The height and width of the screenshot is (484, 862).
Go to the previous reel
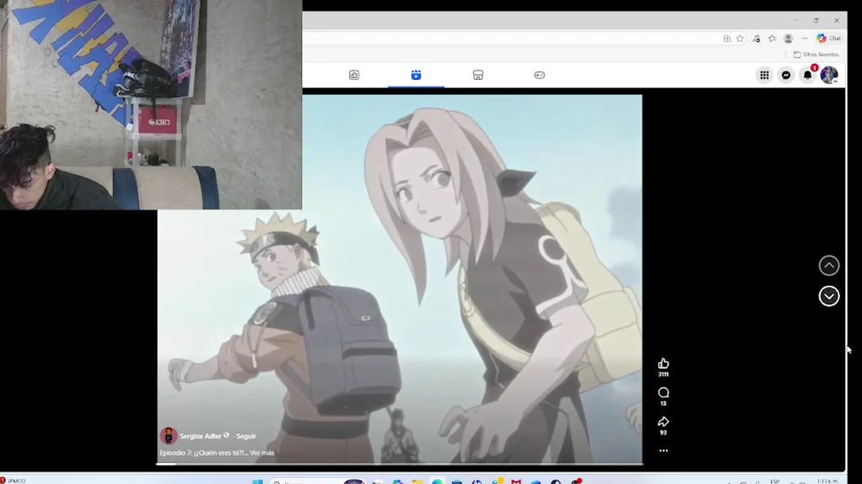(829, 266)
